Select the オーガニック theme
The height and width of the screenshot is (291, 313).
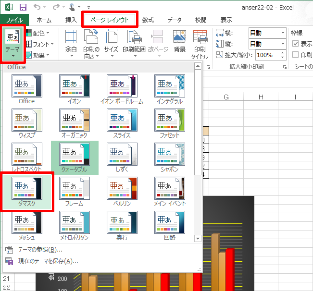[x=75, y=123]
